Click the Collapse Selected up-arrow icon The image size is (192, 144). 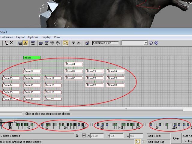tap(79, 43)
